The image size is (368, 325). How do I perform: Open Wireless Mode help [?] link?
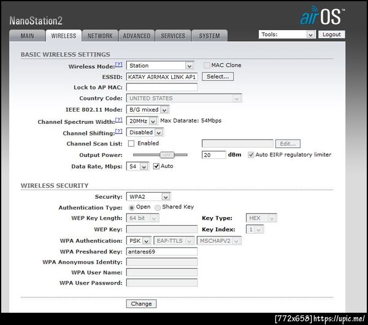[x=119, y=64]
